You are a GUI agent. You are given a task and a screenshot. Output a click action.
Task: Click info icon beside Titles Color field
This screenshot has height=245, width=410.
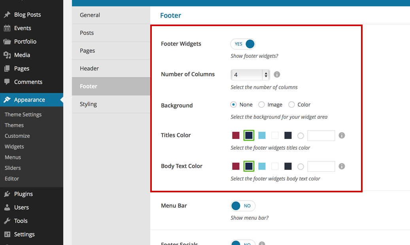pyautogui.click(x=342, y=135)
